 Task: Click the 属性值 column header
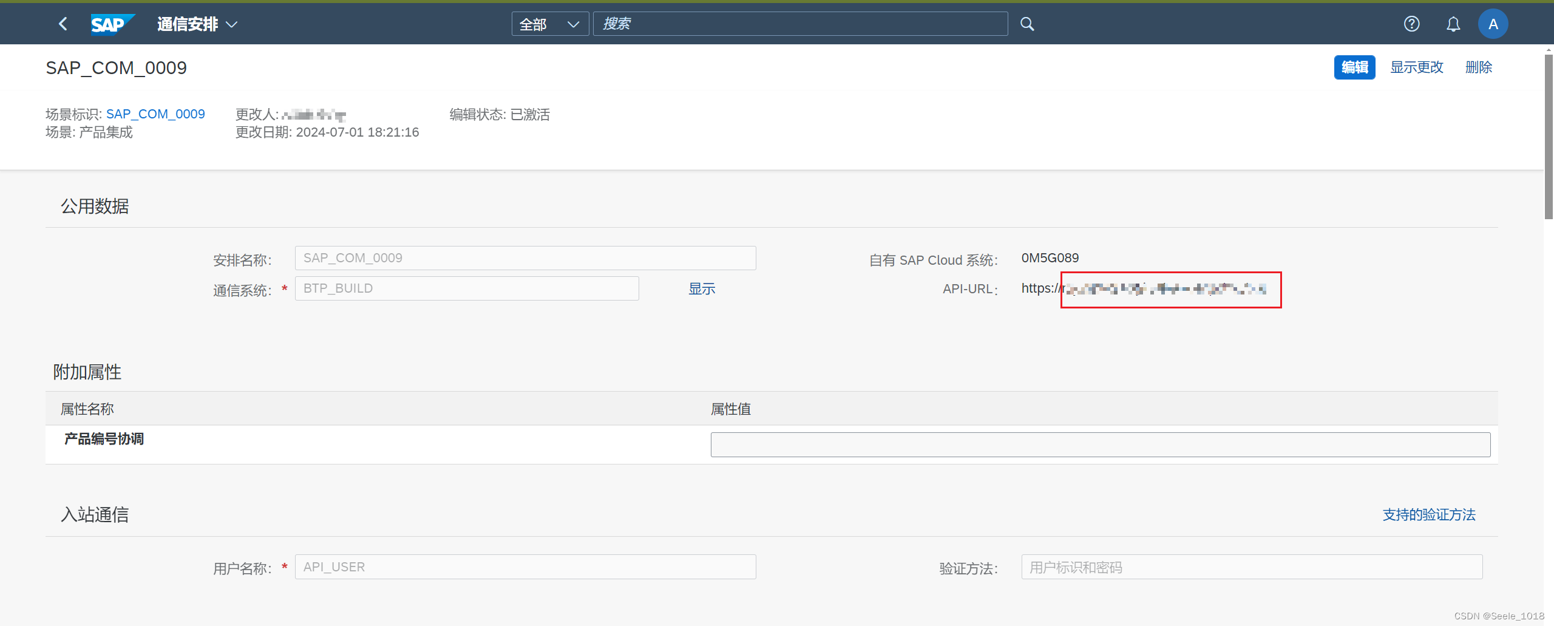coord(731,409)
